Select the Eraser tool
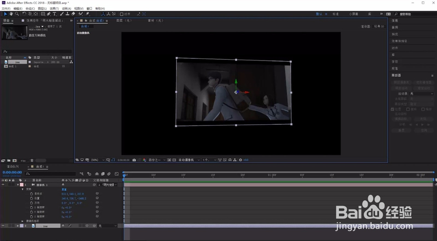 coord(73,14)
